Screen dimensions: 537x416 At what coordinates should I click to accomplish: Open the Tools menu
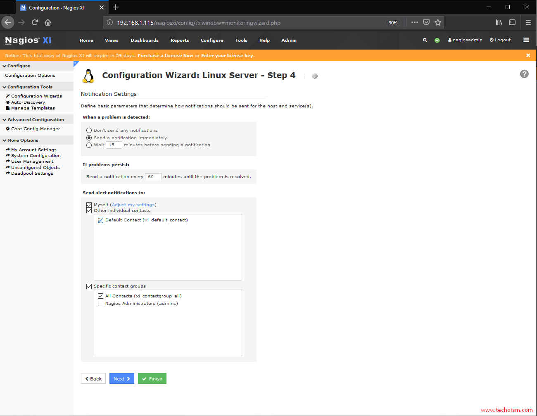click(241, 40)
